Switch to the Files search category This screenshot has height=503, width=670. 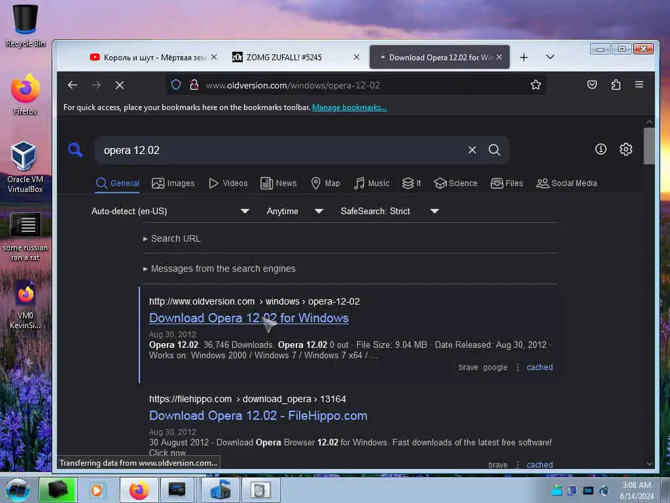(x=507, y=183)
